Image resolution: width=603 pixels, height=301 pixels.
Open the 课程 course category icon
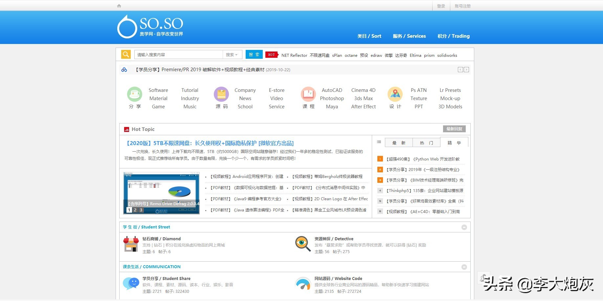point(308,95)
